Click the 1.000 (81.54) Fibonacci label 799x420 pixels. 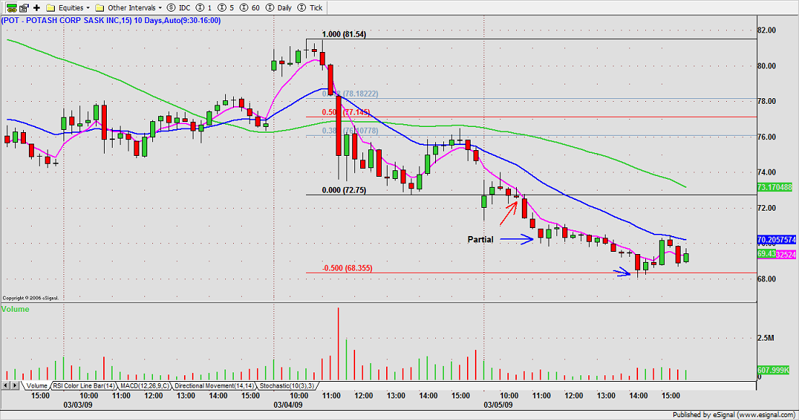(x=344, y=34)
